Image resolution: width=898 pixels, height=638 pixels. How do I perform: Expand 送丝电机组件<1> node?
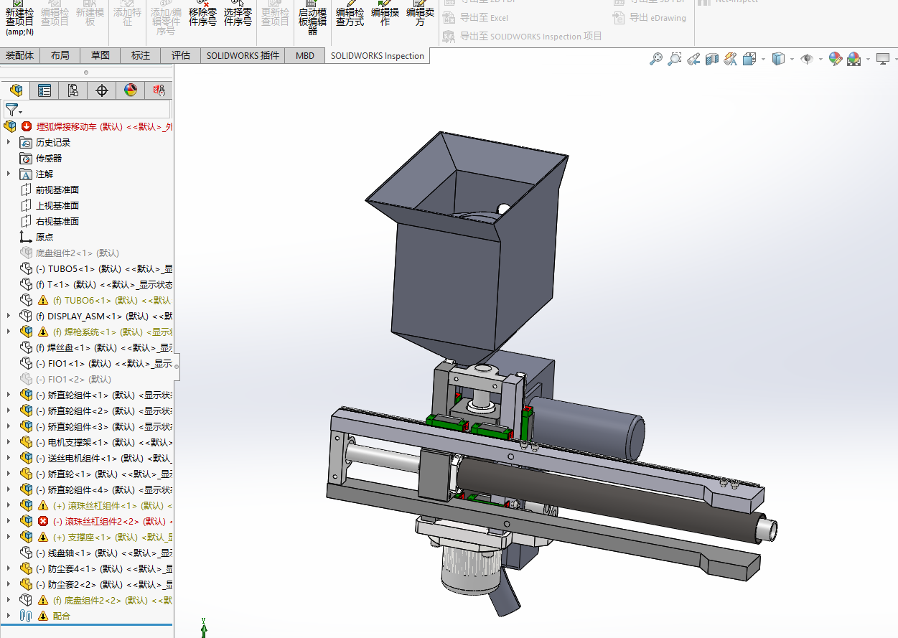coord(9,458)
